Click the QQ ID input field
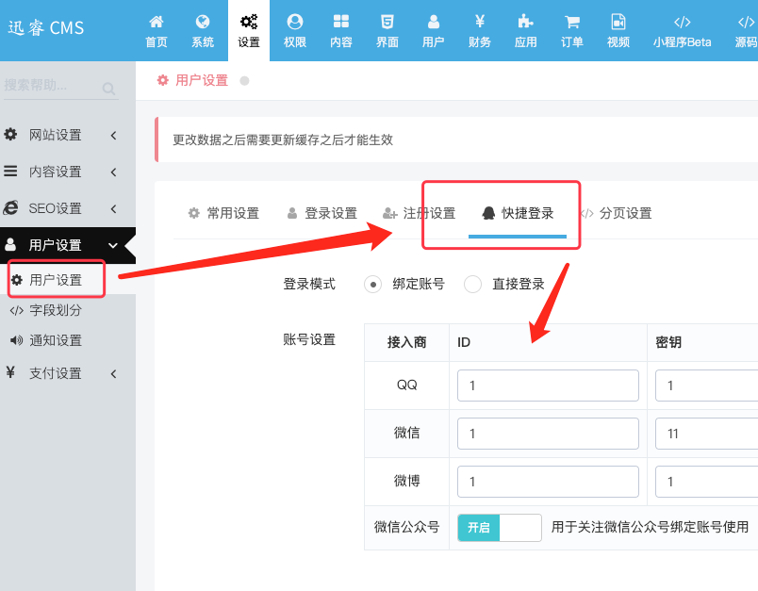Screen dimensions: 758x591 click(x=548, y=386)
